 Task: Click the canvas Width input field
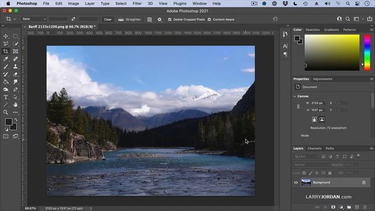(318, 103)
